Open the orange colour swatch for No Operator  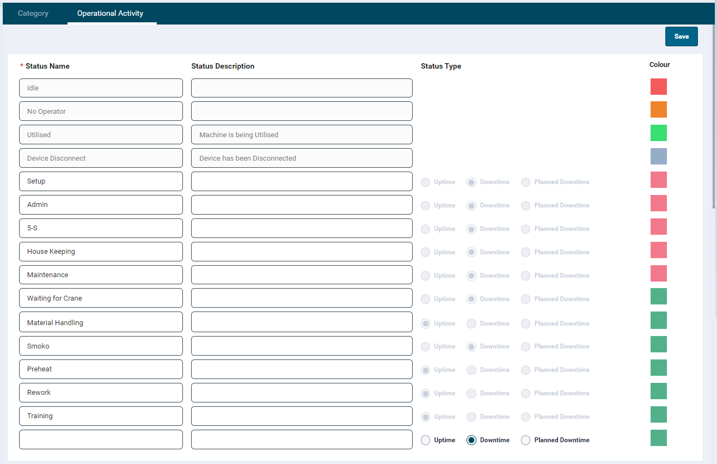pos(658,109)
